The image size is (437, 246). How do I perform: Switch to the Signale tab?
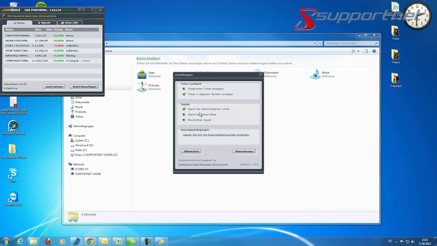[x=45, y=23]
